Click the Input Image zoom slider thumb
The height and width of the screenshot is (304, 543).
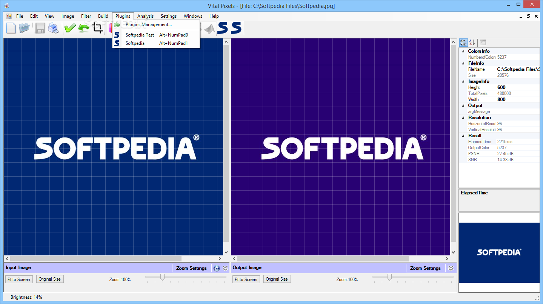tap(162, 277)
